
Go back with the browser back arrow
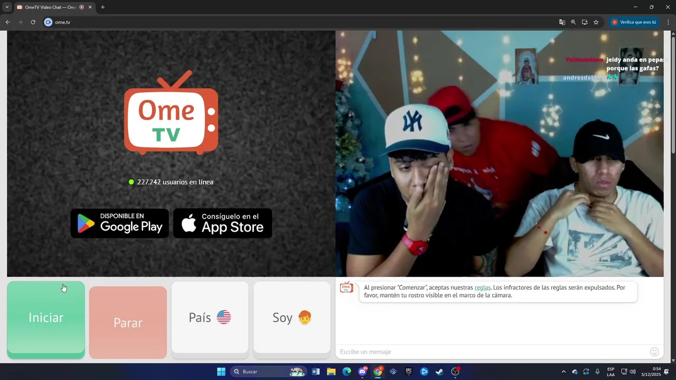7,22
